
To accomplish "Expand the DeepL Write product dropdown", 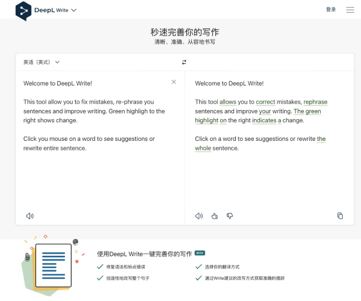I will pos(73,10).
